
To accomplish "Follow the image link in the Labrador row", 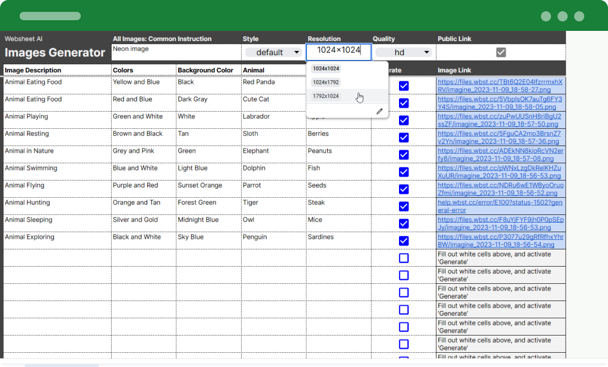I will pos(499,121).
